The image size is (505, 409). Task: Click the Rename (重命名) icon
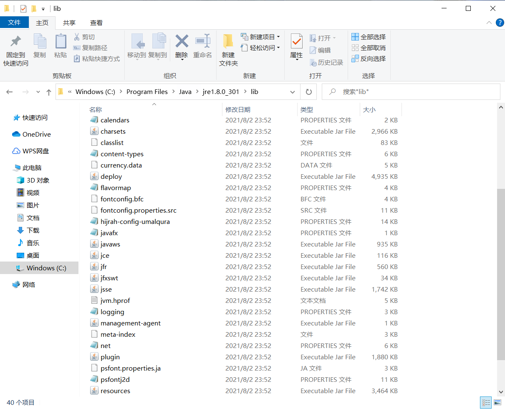[x=203, y=41]
